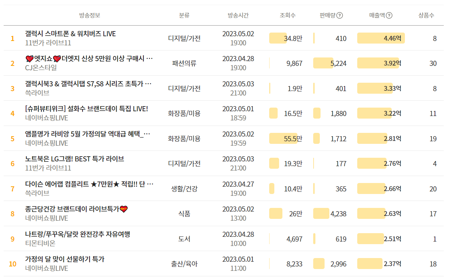Click the 2023.04.27 19:00 broadcast time
This screenshot has height=280, width=450.
[238, 188]
